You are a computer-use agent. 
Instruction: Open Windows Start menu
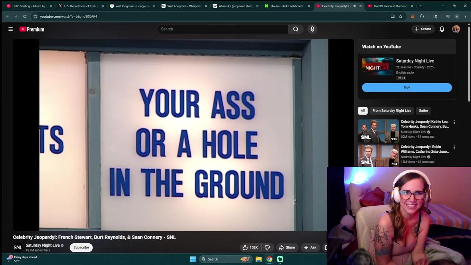193,259
